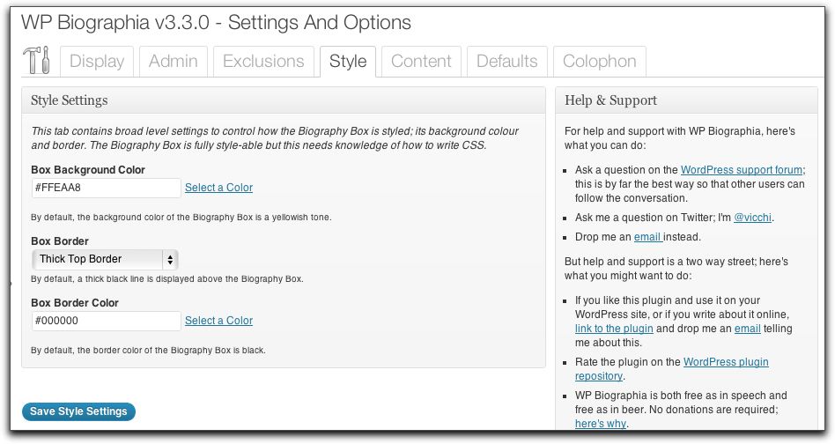Viewport: 835px width, 444px height.
Task: Select the Style tab
Action: 348,62
